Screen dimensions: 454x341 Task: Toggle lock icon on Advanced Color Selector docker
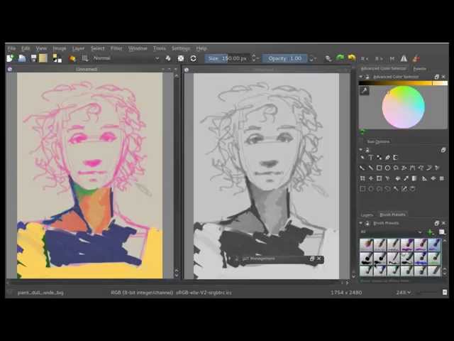367,77
